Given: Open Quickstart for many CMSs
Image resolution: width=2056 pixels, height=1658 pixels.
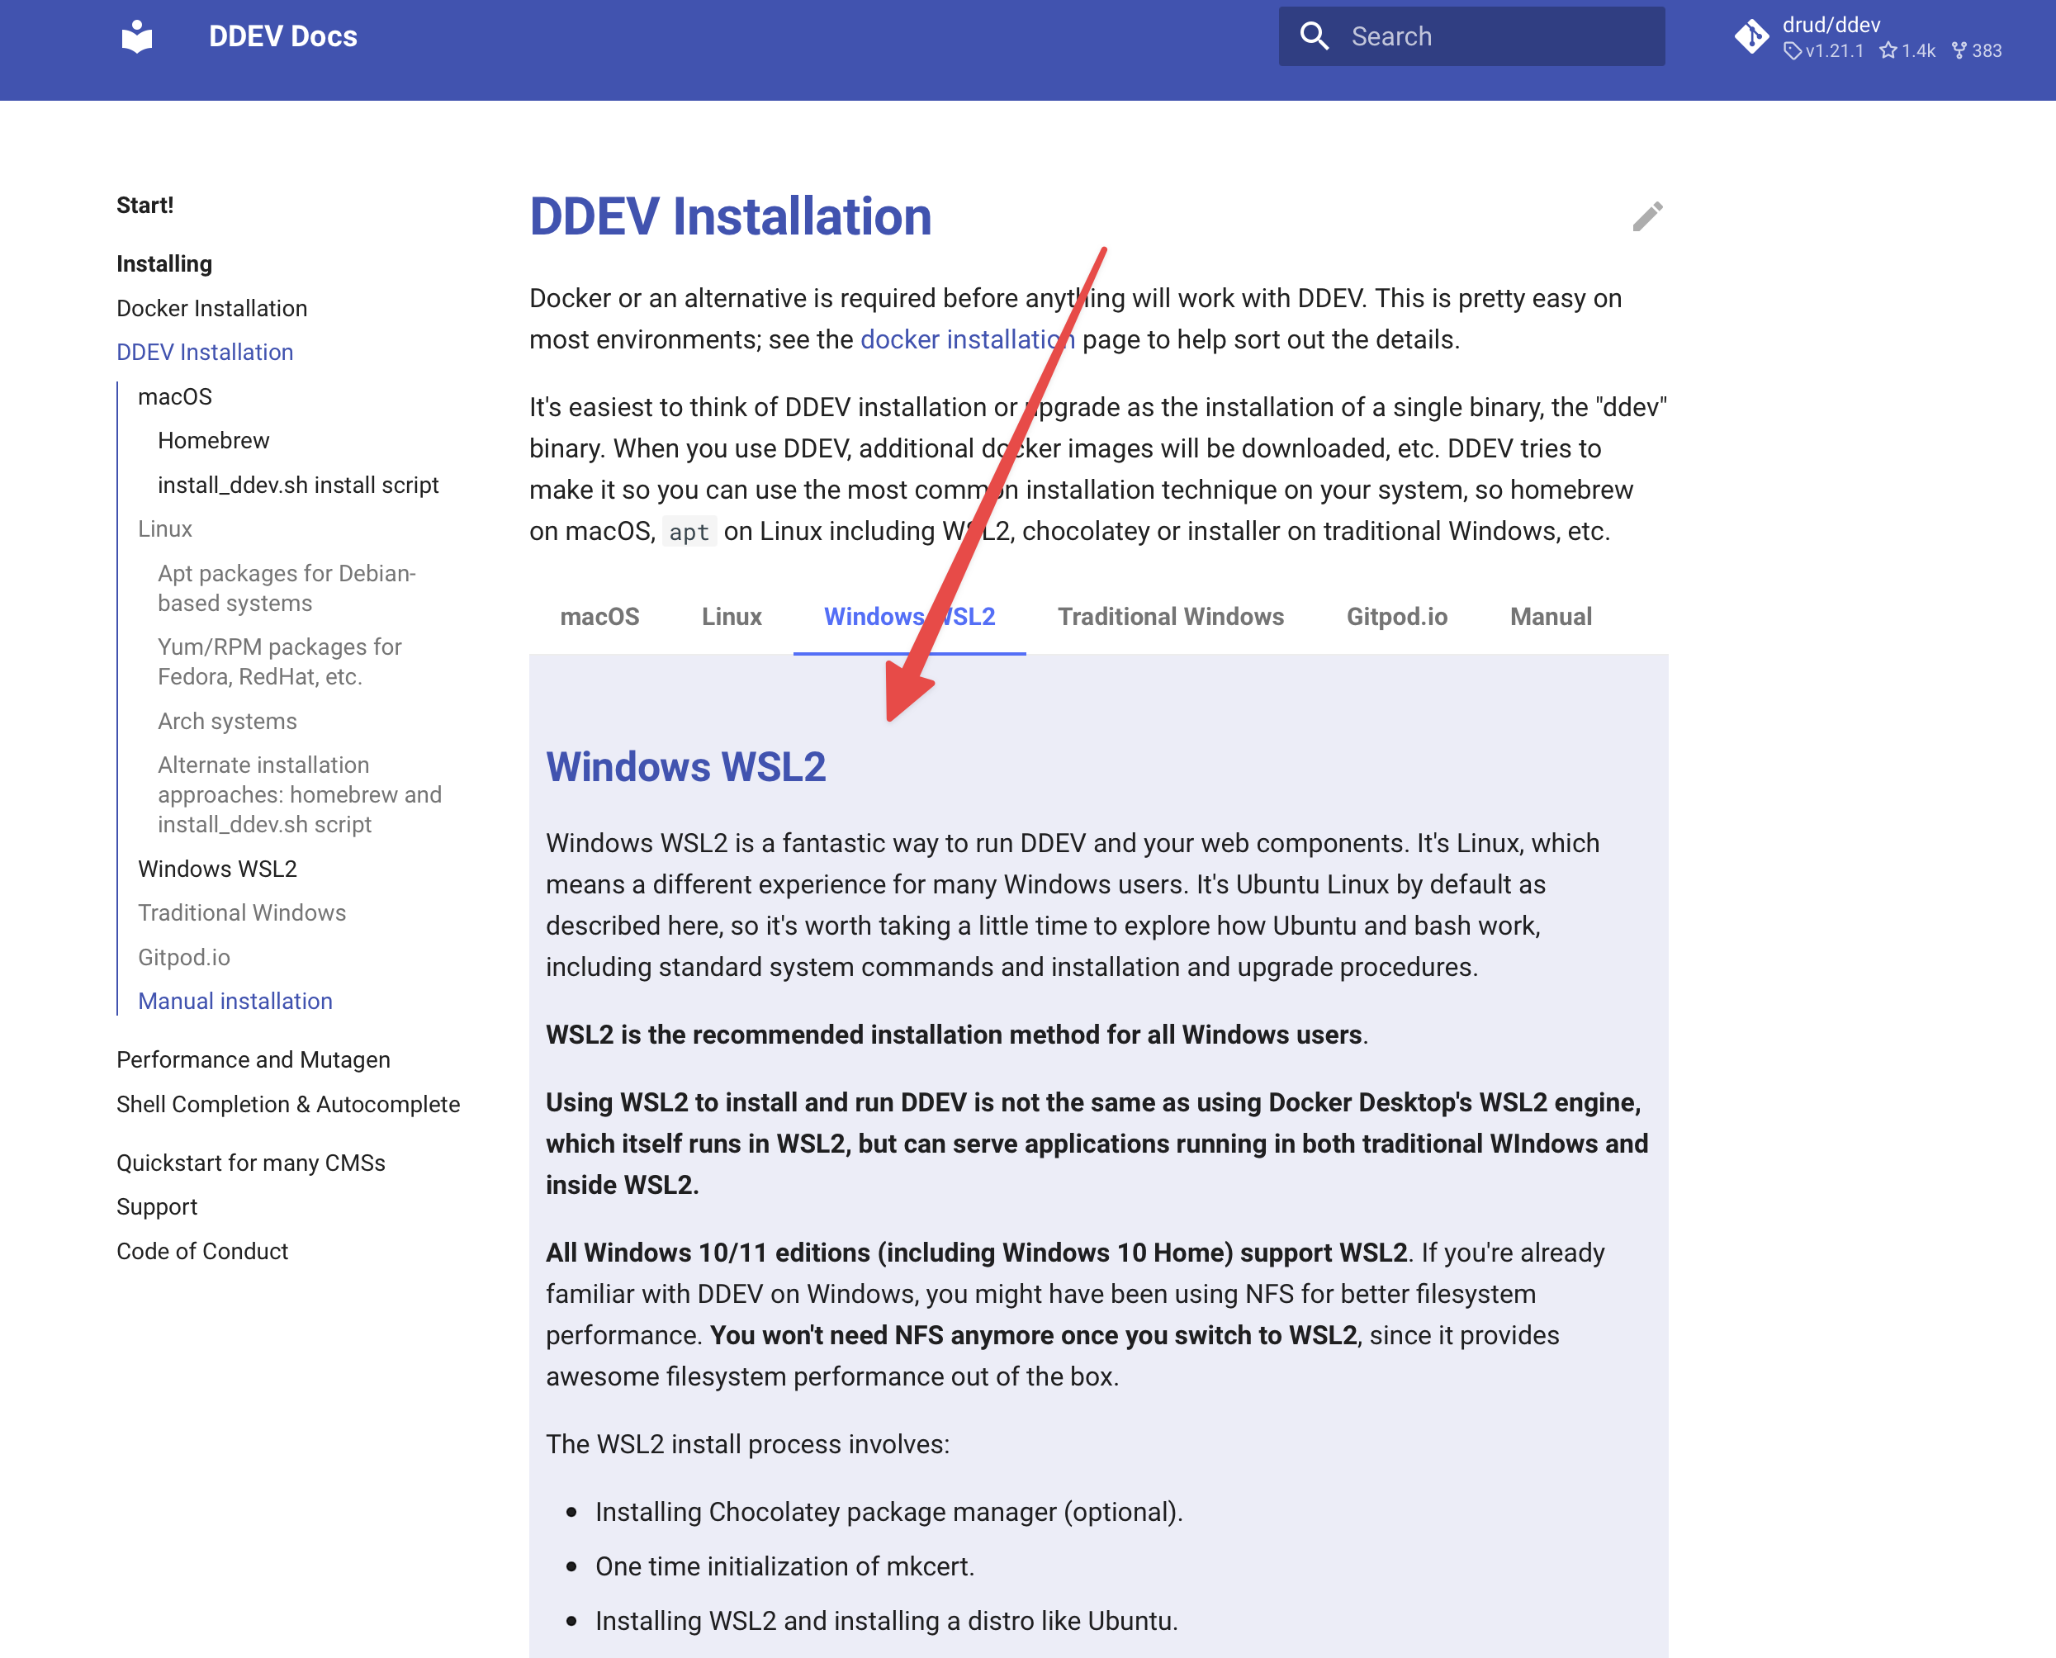Looking at the screenshot, I should [250, 1163].
